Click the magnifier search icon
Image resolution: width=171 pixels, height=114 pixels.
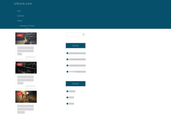[84, 34]
